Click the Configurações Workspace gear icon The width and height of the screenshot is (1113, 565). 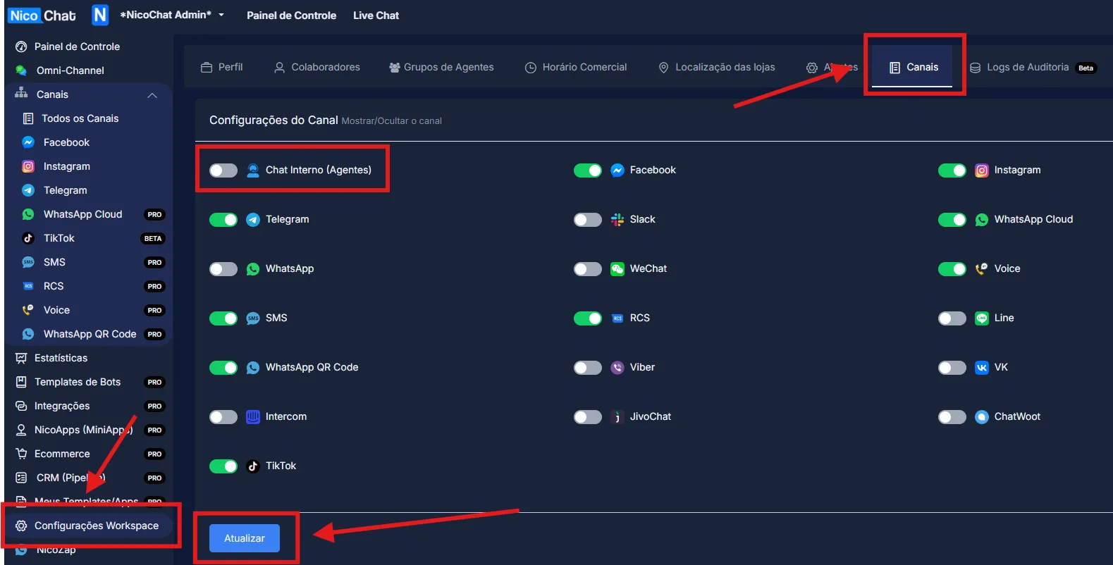click(21, 526)
